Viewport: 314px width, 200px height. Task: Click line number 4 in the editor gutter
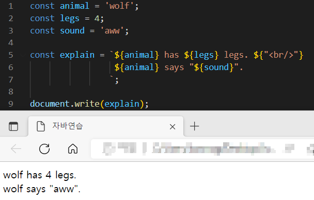click(x=11, y=43)
